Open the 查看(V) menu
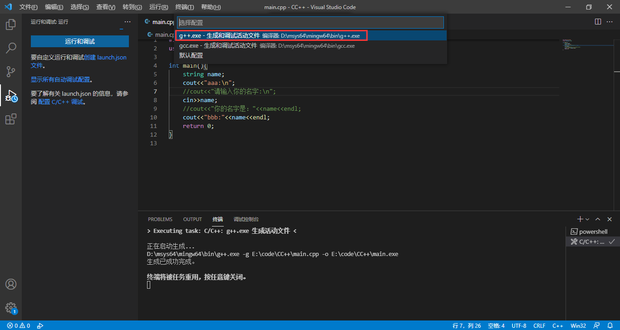This screenshot has height=330, width=620. [106, 7]
